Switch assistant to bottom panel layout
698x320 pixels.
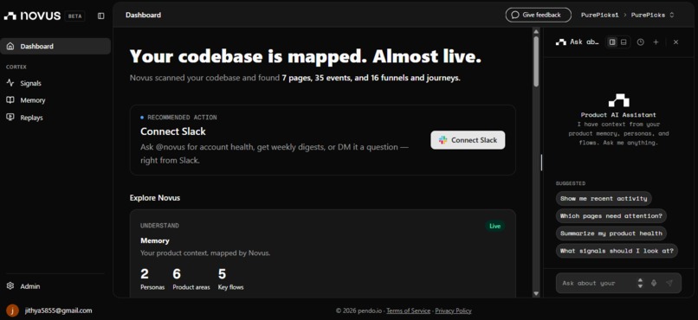(x=624, y=42)
